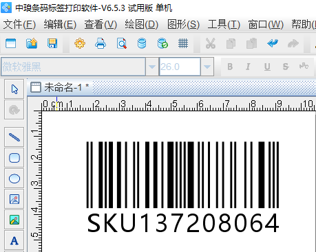Open an existing label file
This screenshot has height=252, width=316.
pyautogui.click(x=32, y=43)
